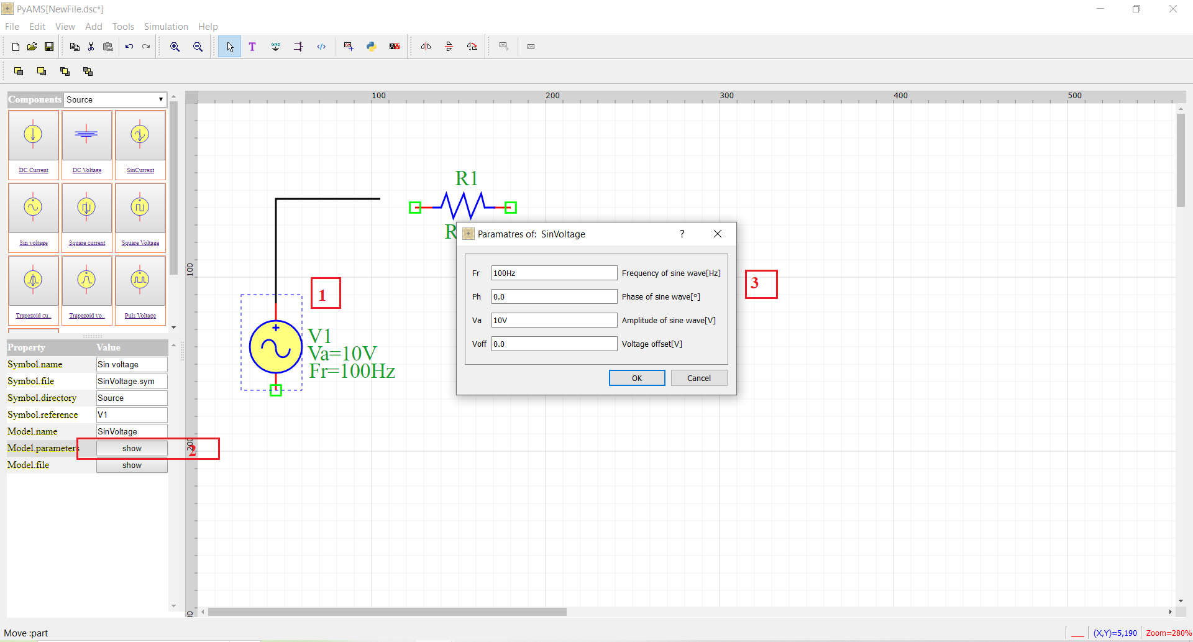Click the zoom in magnifier icon

(x=175, y=47)
